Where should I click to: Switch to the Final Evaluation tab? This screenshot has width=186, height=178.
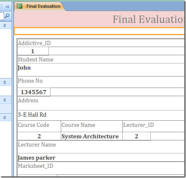pyautogui.click(x=40, y=6)
